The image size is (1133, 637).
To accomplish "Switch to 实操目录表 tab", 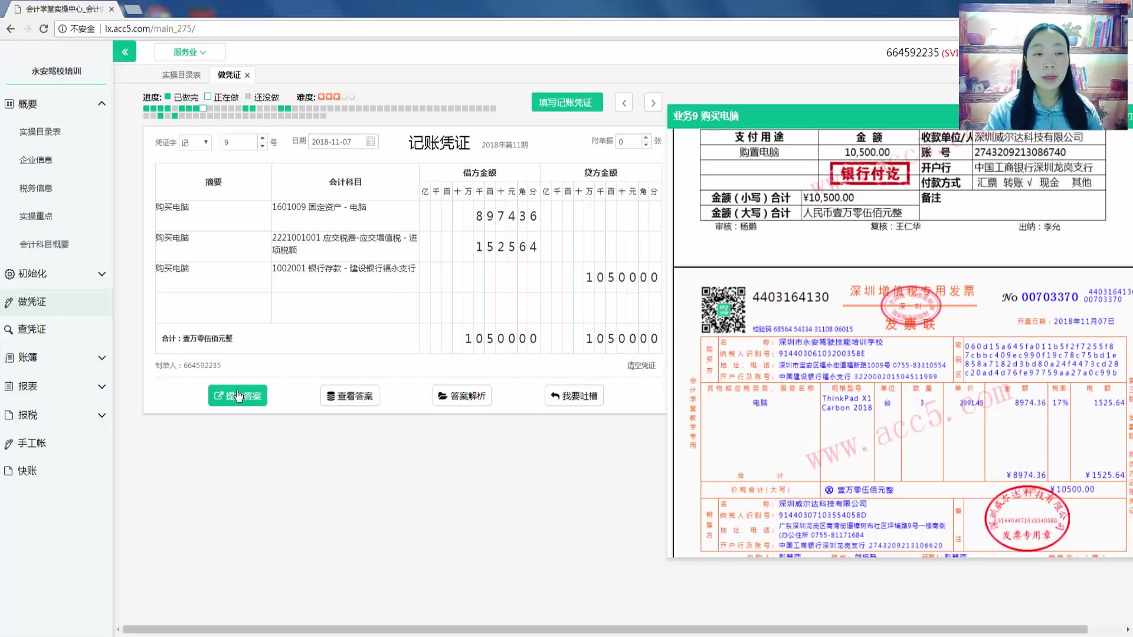I will (181, 75).
